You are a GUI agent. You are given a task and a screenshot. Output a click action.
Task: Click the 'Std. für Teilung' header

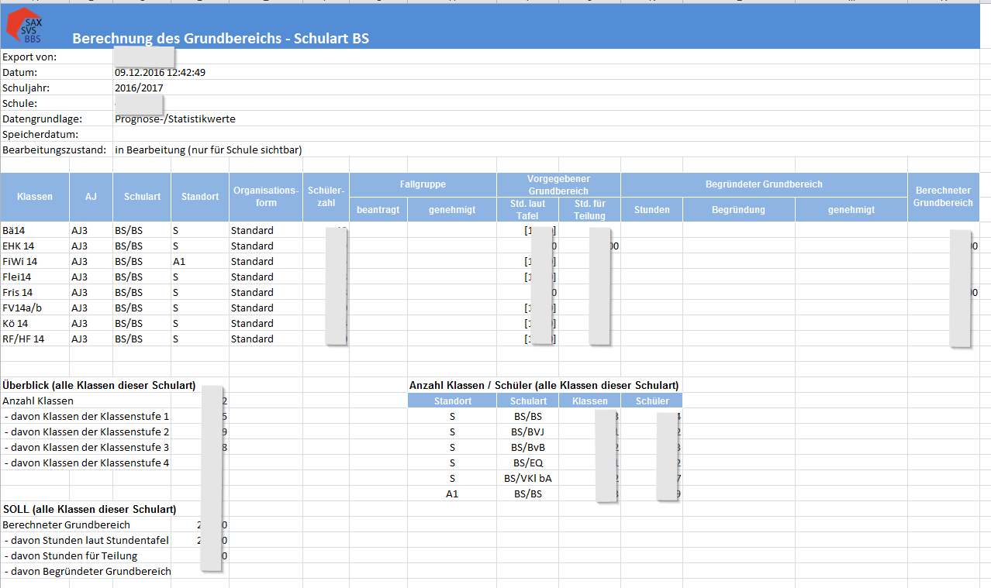coord(589,209)
